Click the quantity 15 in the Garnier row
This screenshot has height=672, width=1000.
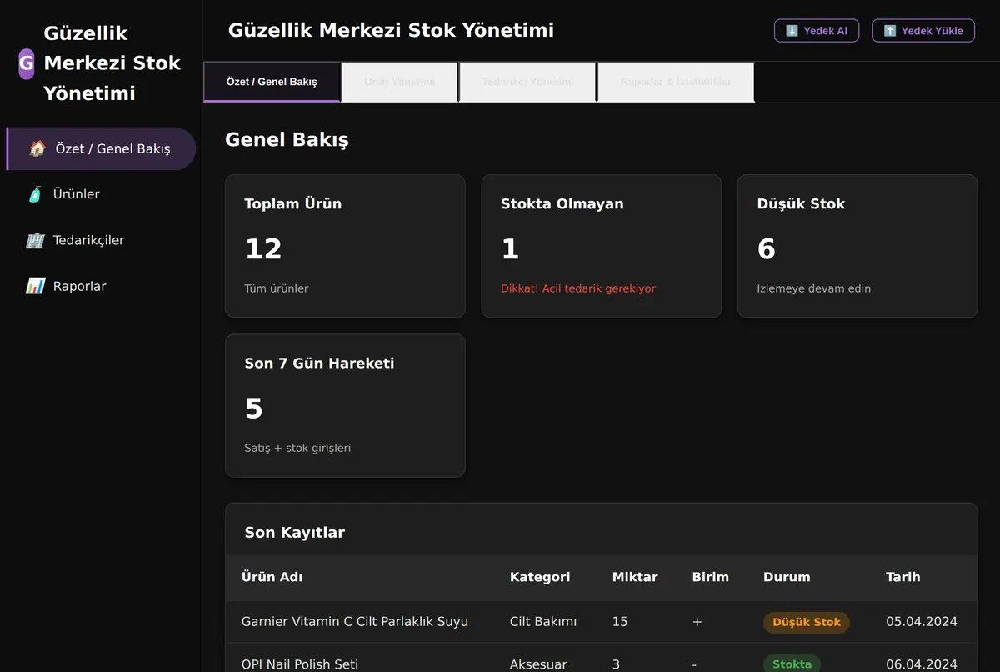click(x=620, y=622)
